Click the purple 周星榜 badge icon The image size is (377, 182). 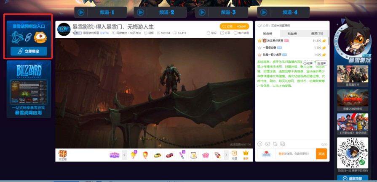click(115, 155)
